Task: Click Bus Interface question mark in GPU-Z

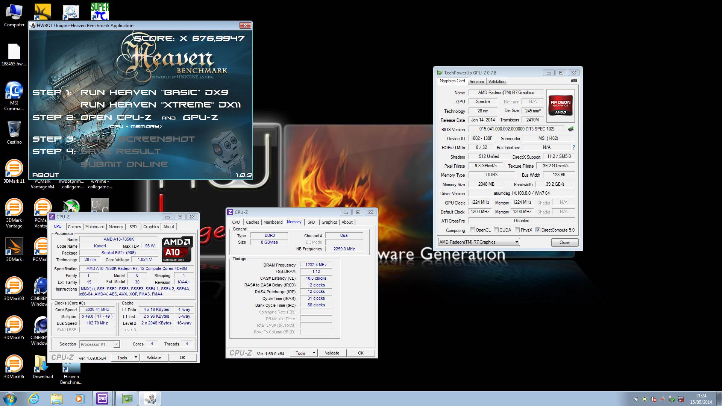Action: click(x=573, y=147)
